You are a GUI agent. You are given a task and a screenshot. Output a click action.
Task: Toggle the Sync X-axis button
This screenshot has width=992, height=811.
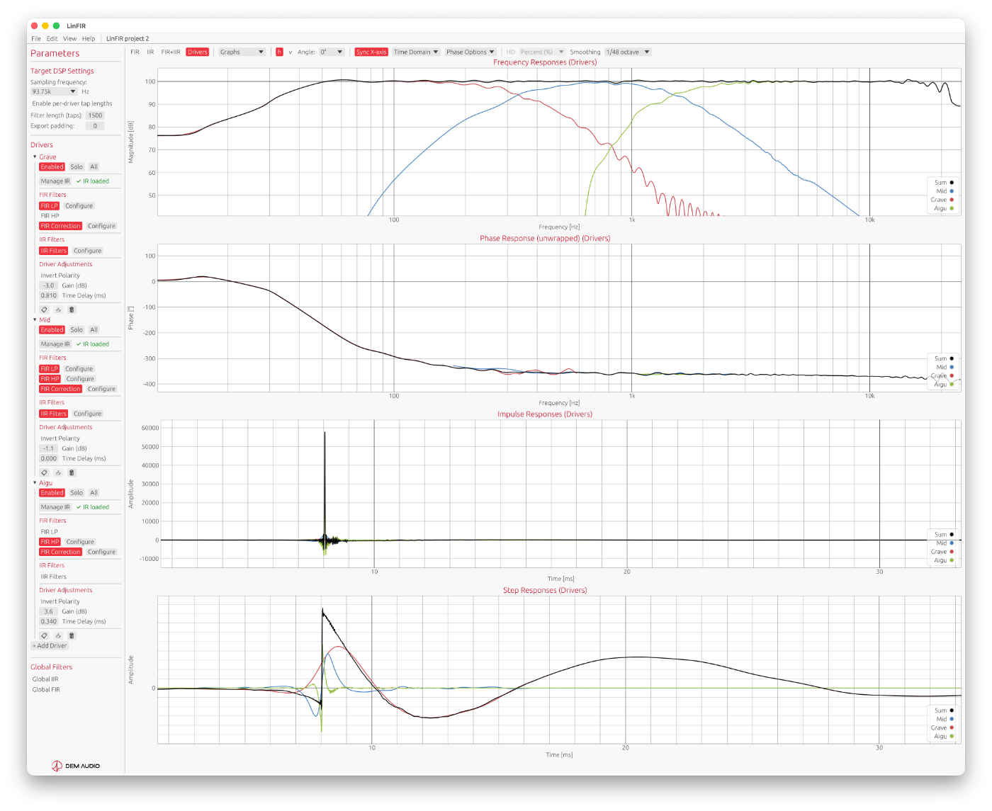(371, 52)
